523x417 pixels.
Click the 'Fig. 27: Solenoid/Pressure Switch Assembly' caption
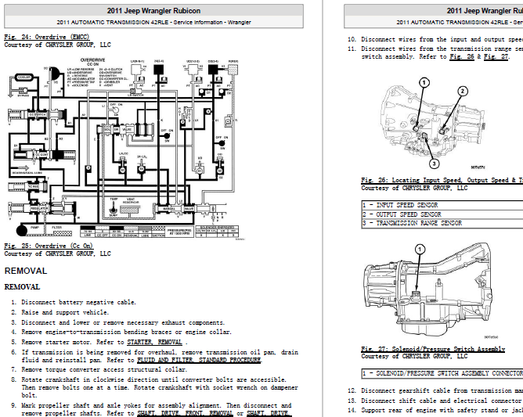[x=433, y=349]
